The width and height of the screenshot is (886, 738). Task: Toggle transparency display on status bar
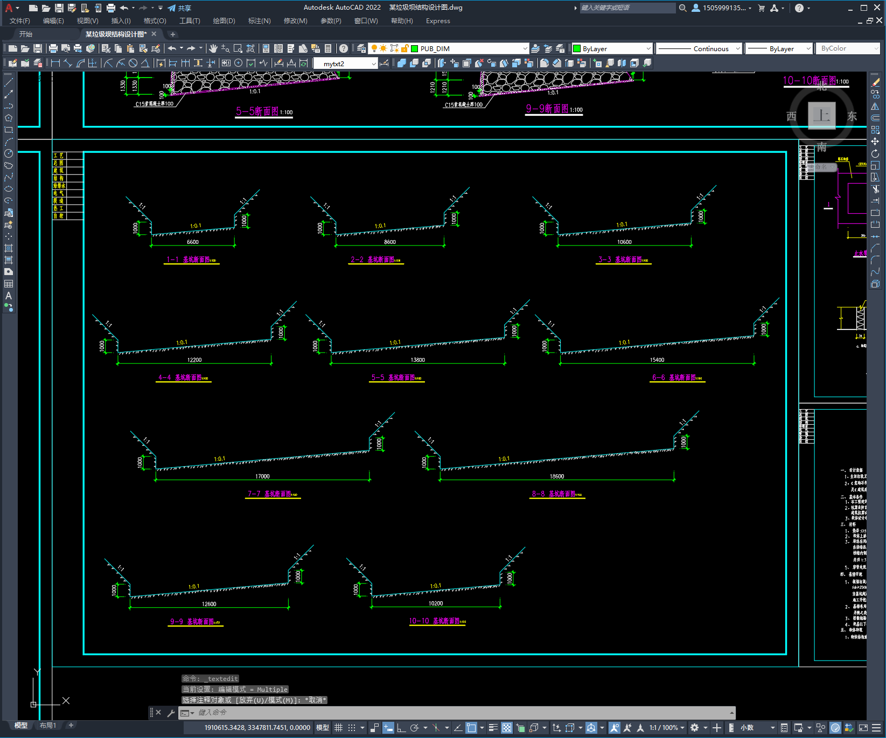coord(507,728)
